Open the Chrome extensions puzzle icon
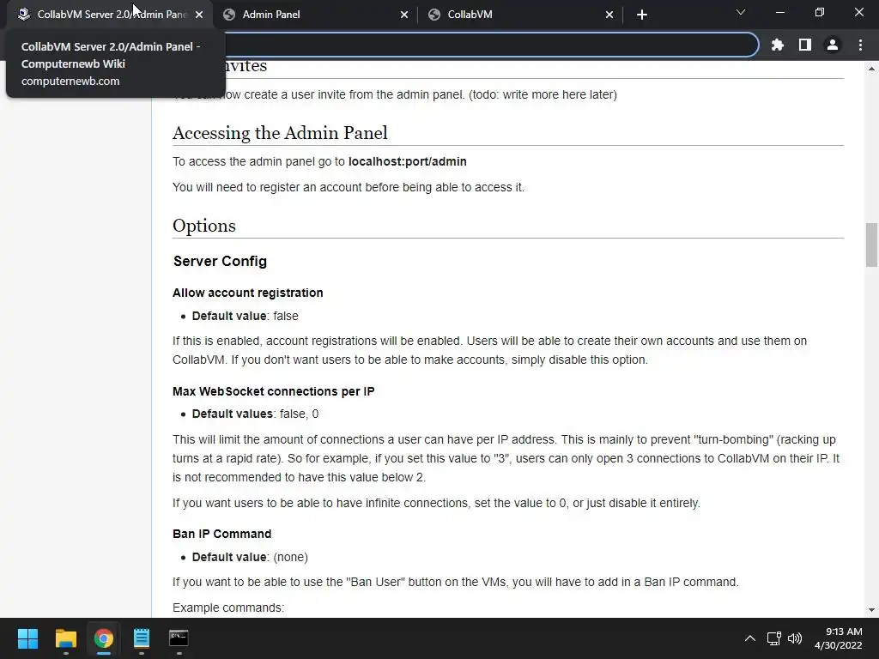This screenshot has height=659, width=879. click(x=778, y=45)
